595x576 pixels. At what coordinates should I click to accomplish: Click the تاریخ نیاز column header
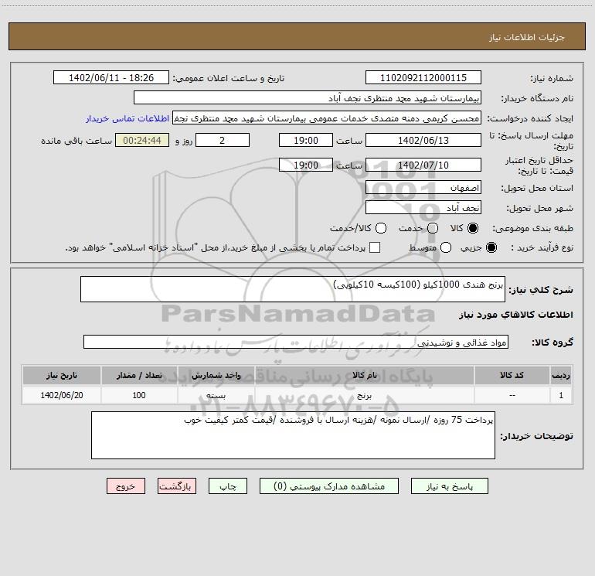(x=62, y=376)
